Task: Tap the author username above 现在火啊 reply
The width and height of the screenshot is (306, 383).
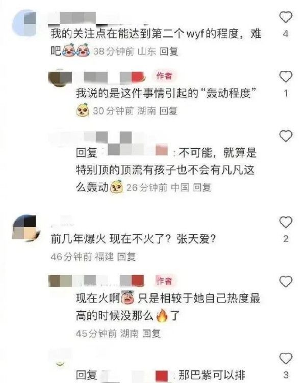Action: 96,281
